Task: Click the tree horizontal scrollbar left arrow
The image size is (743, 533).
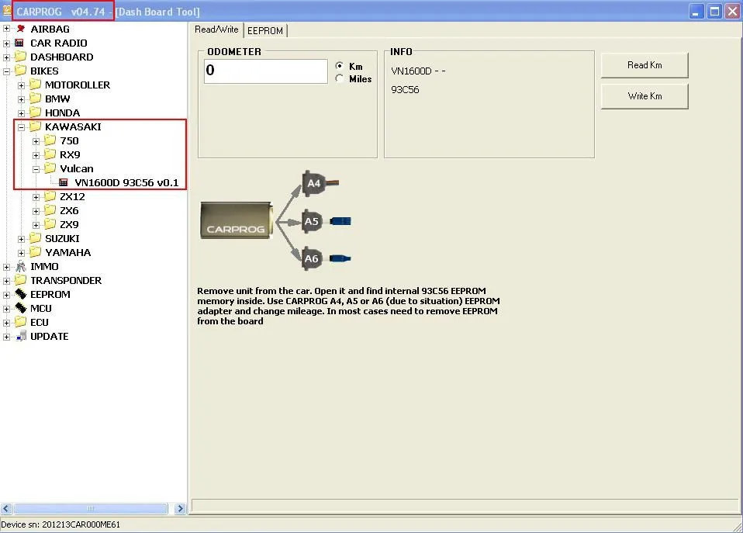Action: tap(6, 508)
